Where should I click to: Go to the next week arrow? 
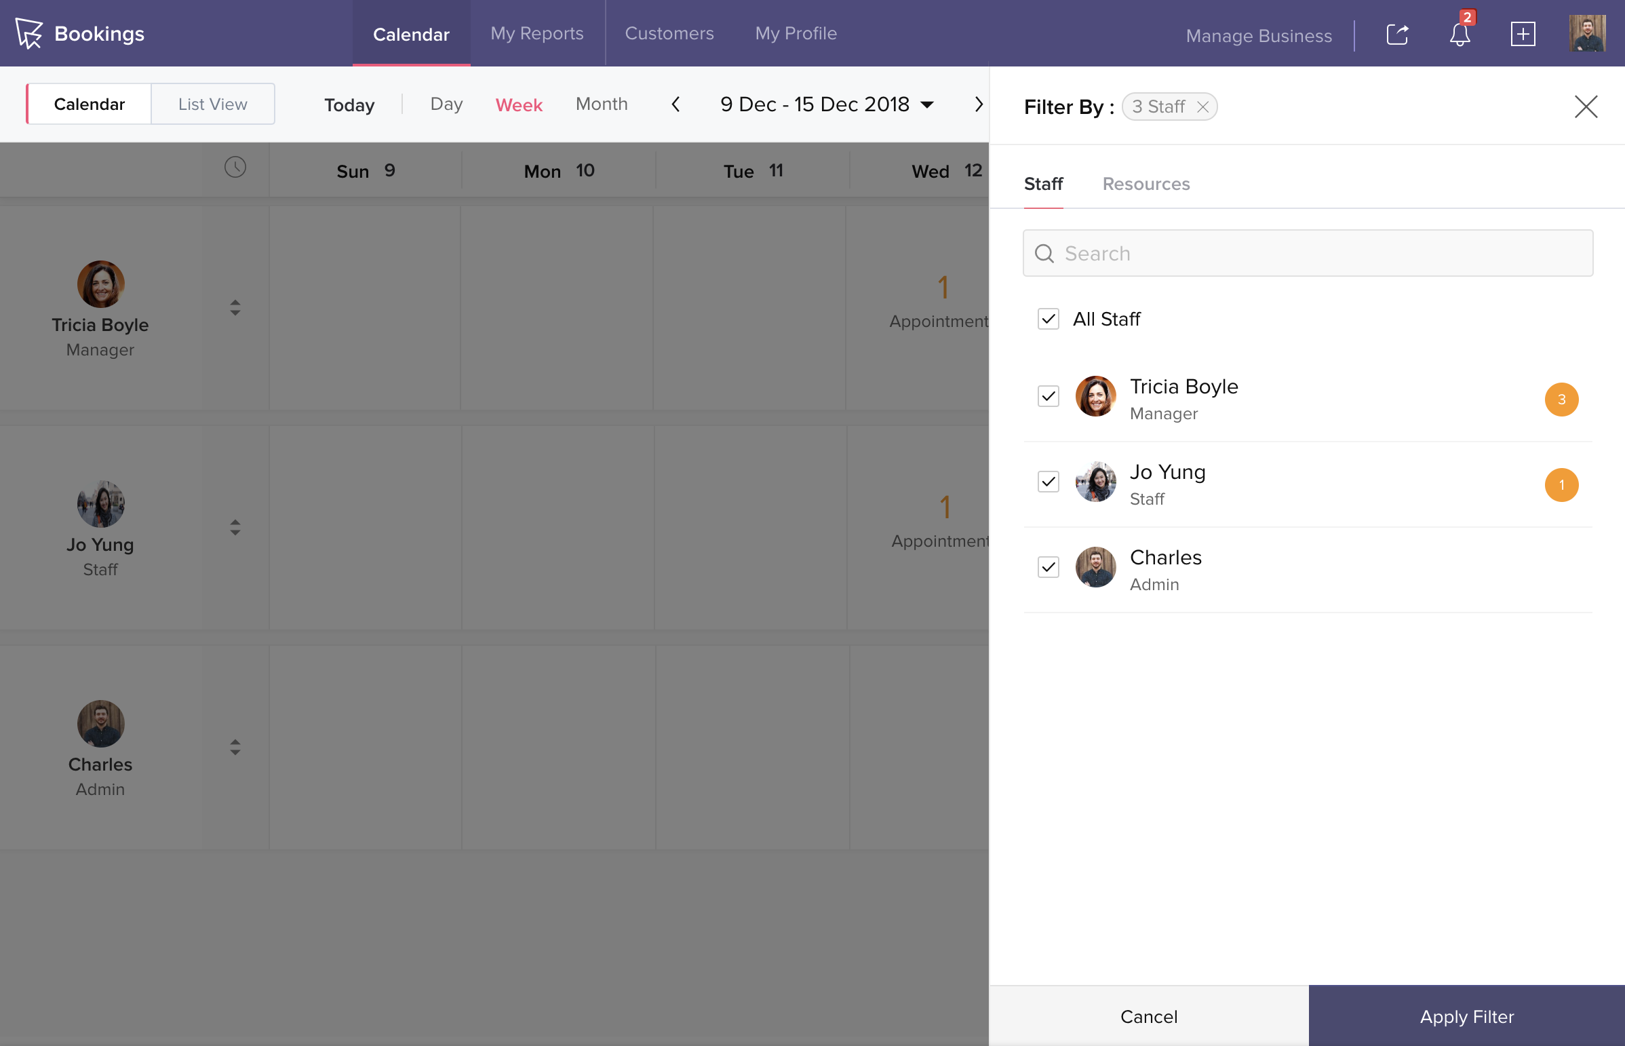pos(978,104)
